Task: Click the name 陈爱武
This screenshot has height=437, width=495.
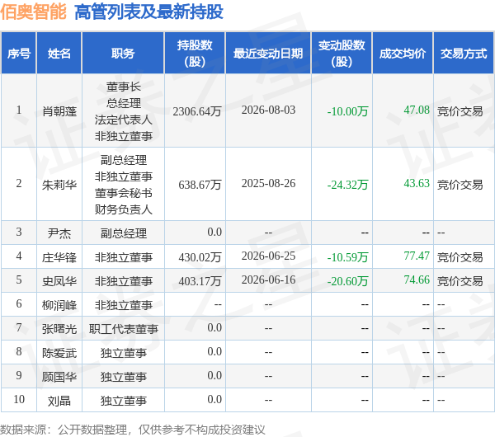Action: pyautogui.click(x=59, y=353)
